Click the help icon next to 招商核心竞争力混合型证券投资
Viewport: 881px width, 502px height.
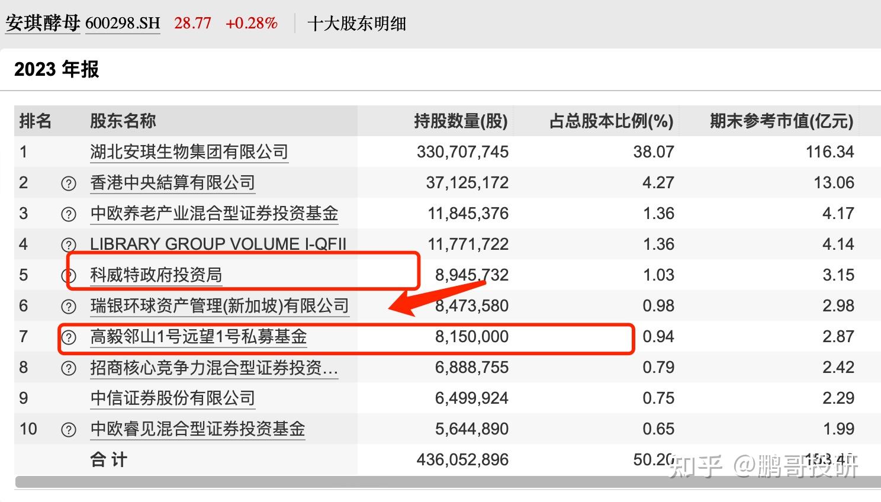coord(69,368)
